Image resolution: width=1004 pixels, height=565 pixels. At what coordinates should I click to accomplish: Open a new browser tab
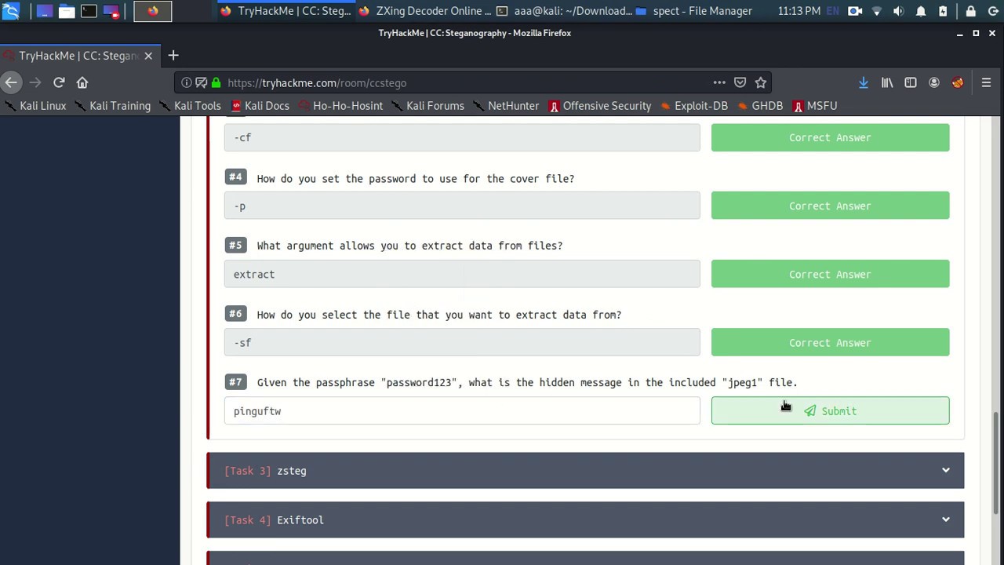point(173,56)
